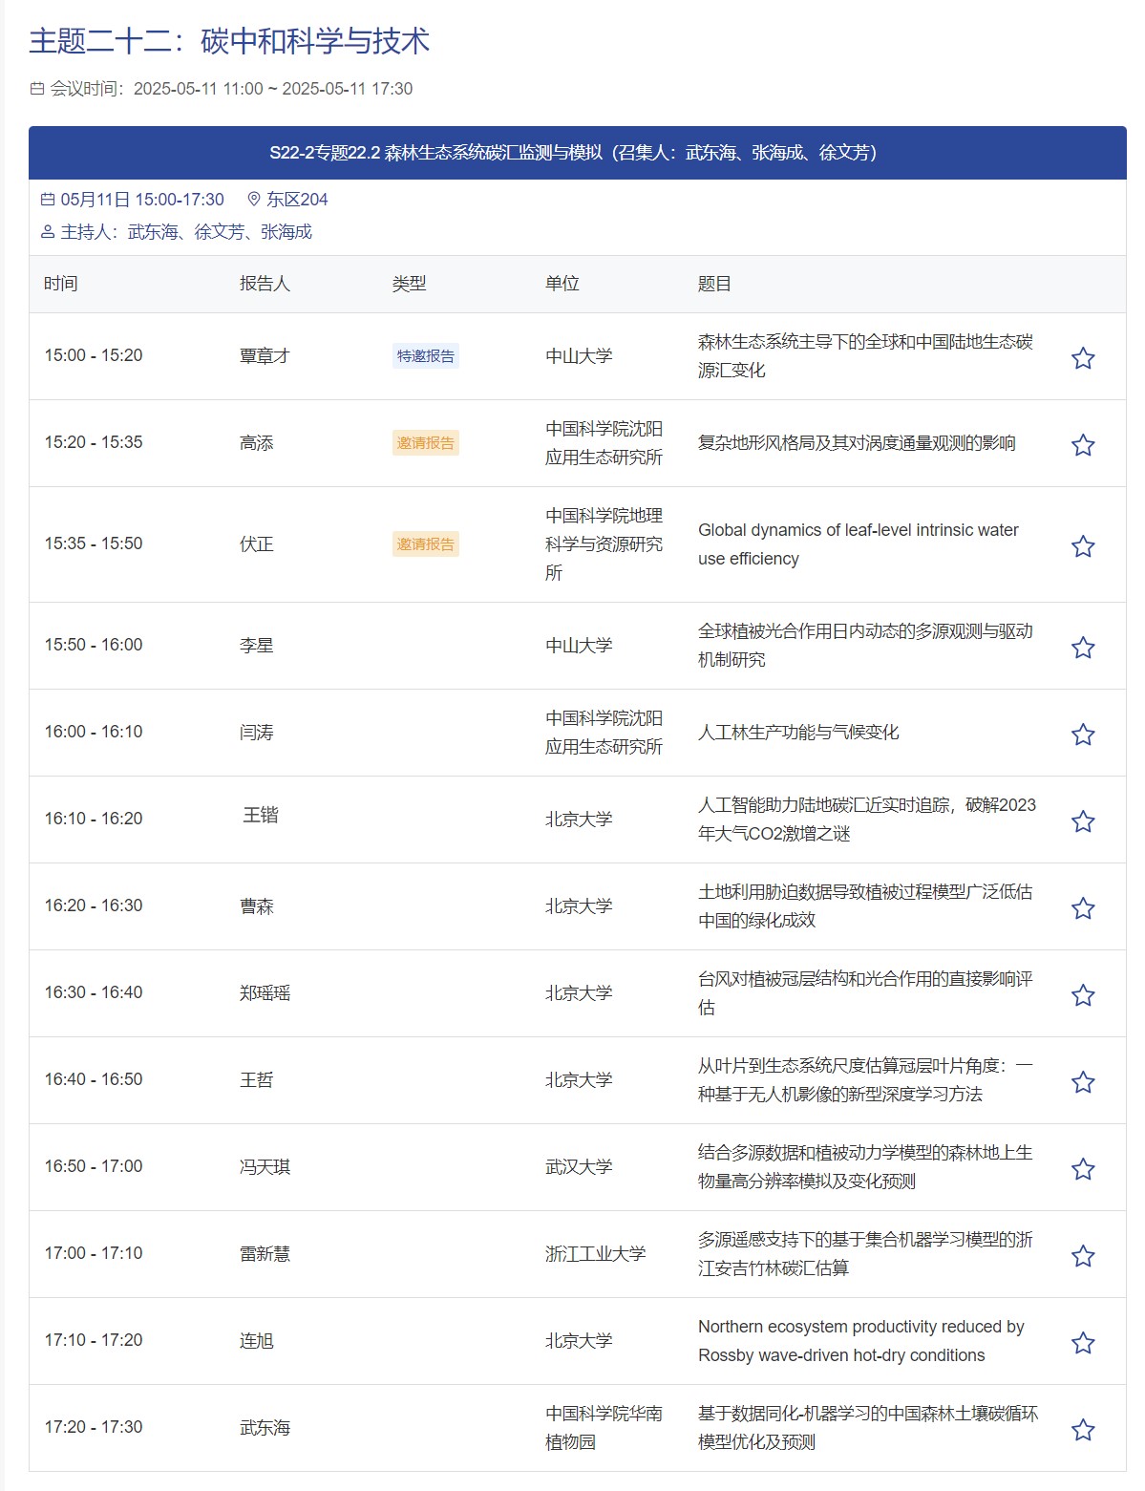Click speaker name 覃章才
The height and width of the screenshot is (1491, 1145).
click(265, 356)
